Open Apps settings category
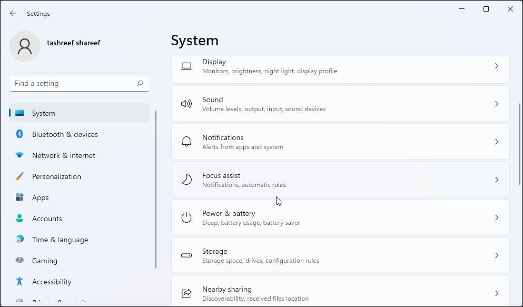This screenshot has width=523, height=307. (x=80, y=197)
